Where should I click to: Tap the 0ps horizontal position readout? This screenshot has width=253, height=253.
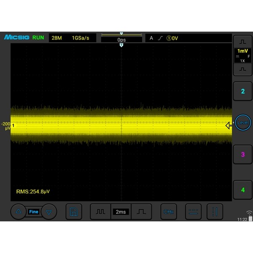(121, 40)
